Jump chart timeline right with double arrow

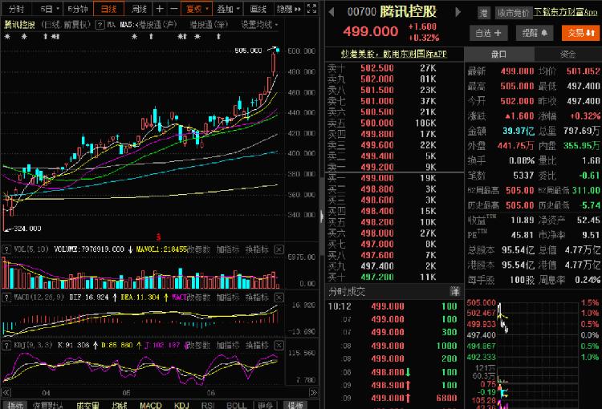pos(314,392)
